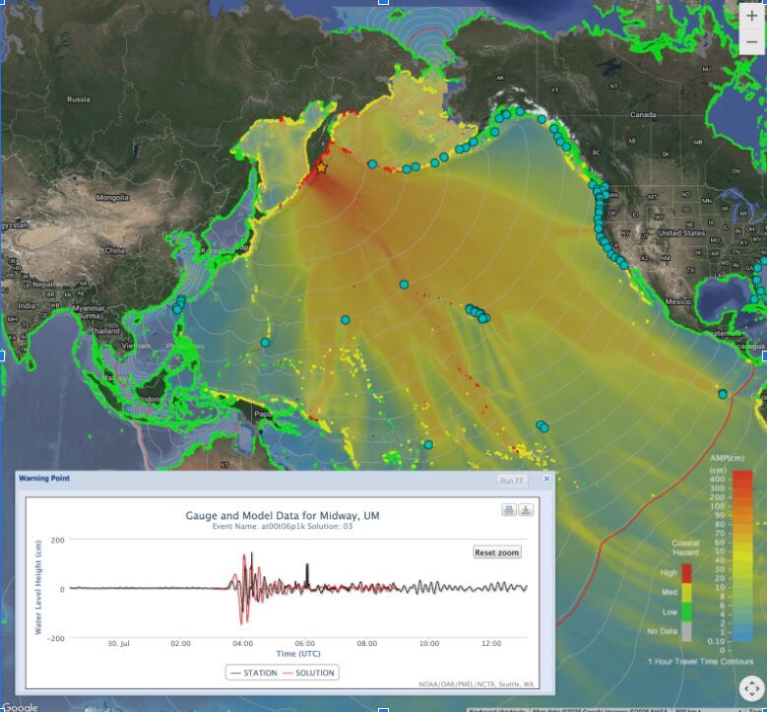767x712 pixels.
Task: Zoom in the map with plus button
Action: [751, 16]
